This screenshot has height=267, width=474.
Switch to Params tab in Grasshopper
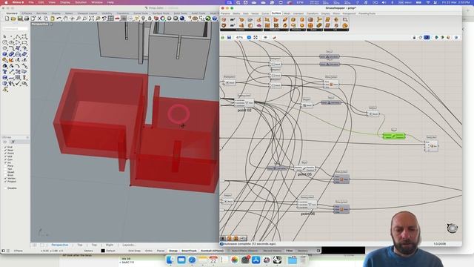point(225,13)
